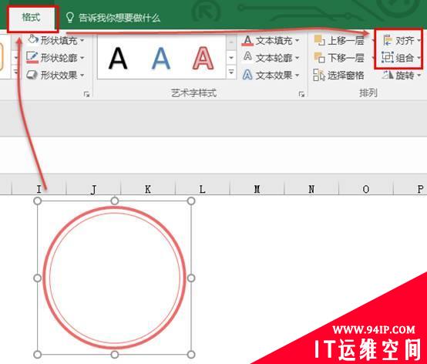Select the blue A WordArt style
The image size is (427, 364).
click(160, 59)
